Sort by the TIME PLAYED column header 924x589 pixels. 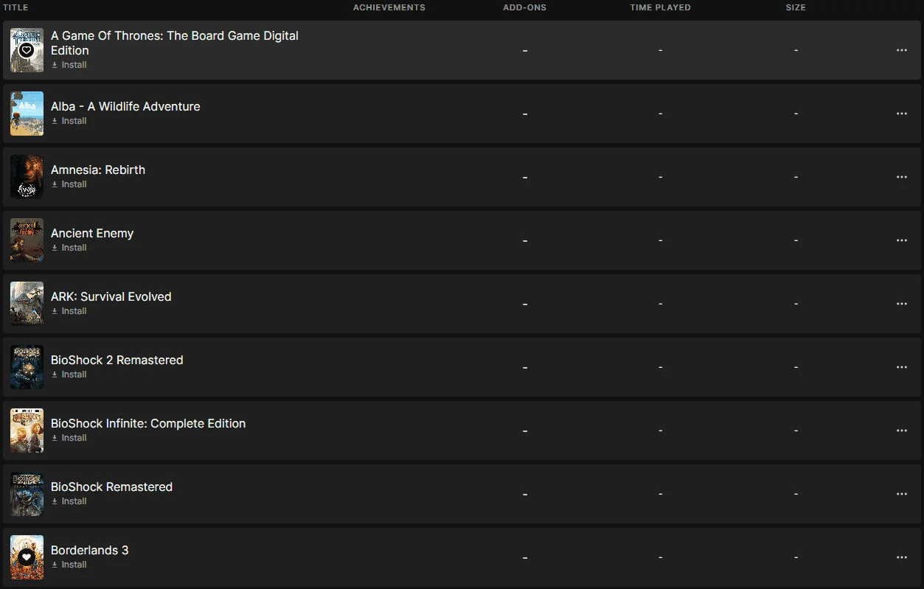click(x=660, y=7)
